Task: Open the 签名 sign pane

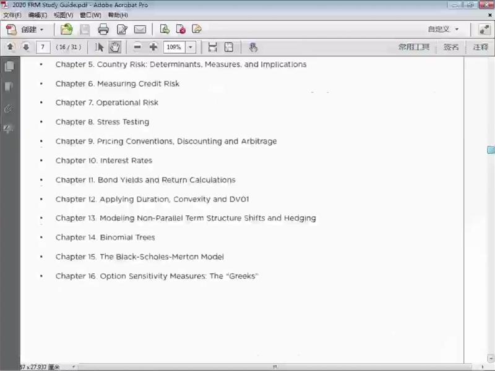Action: (450, 47)
